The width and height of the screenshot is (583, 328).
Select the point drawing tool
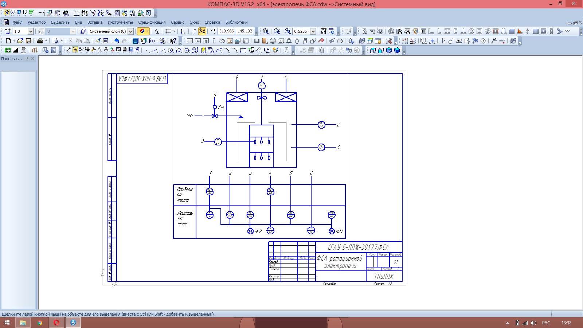(147, 50)
